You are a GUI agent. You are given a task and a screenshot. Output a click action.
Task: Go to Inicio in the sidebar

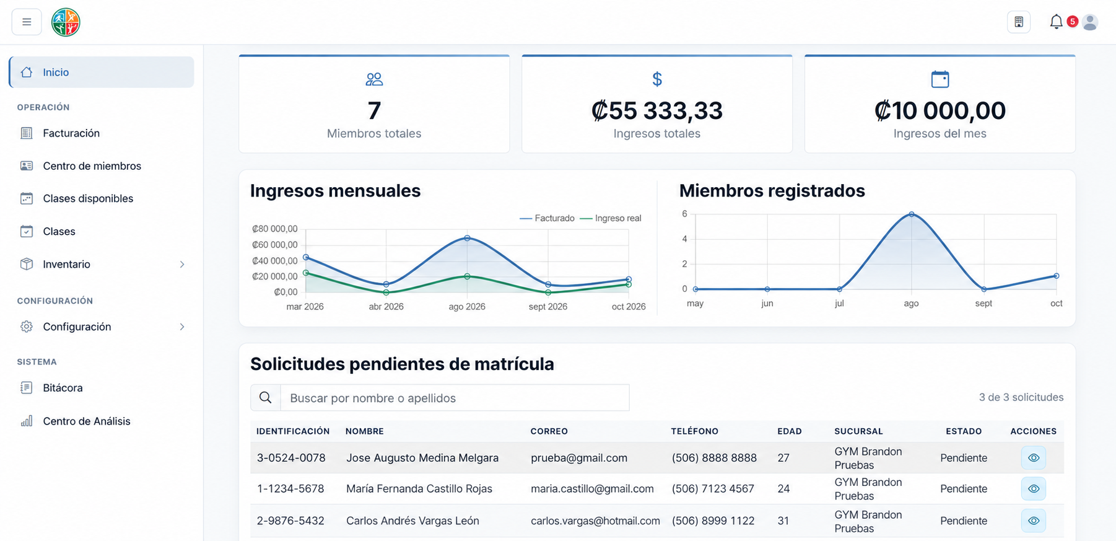102,73
